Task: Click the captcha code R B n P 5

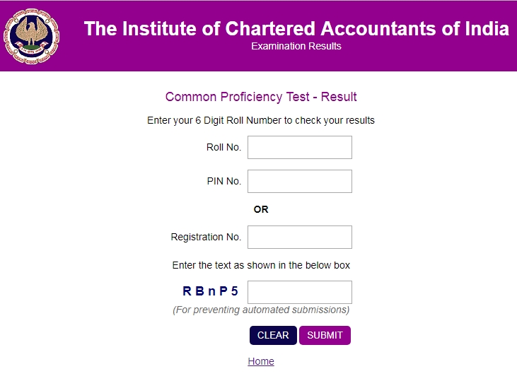Action: [x=210, y=291]
